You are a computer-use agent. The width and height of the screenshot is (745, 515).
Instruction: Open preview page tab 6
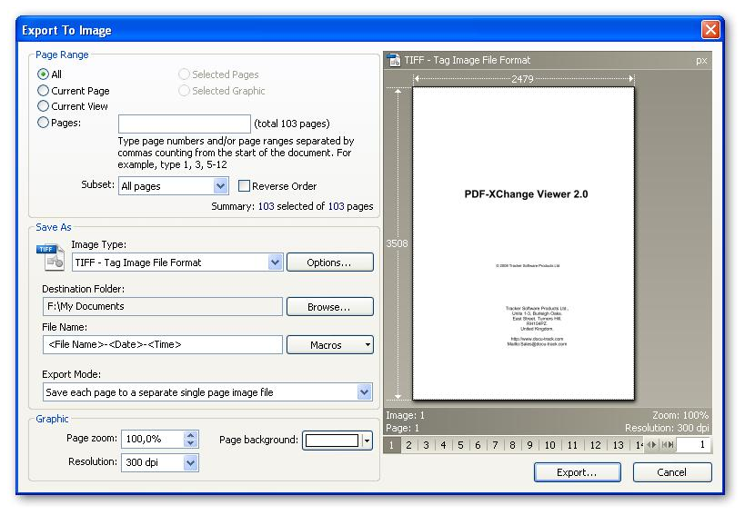pos(478,445)
